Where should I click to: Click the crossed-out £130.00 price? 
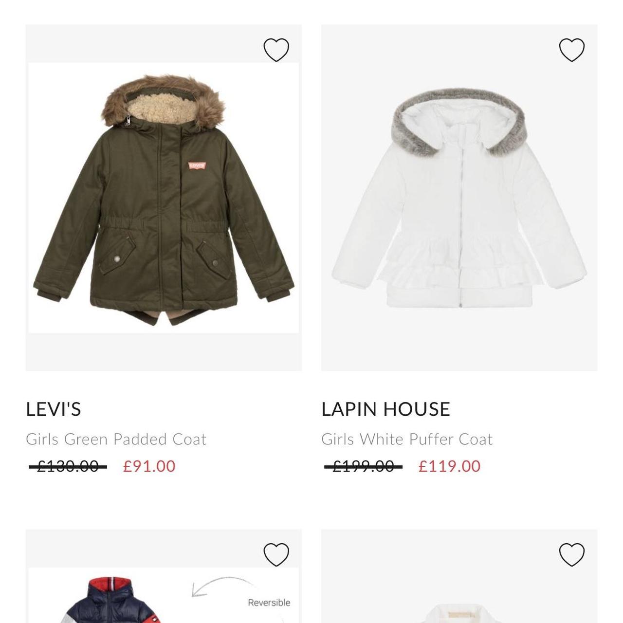[x=68, y=466]
